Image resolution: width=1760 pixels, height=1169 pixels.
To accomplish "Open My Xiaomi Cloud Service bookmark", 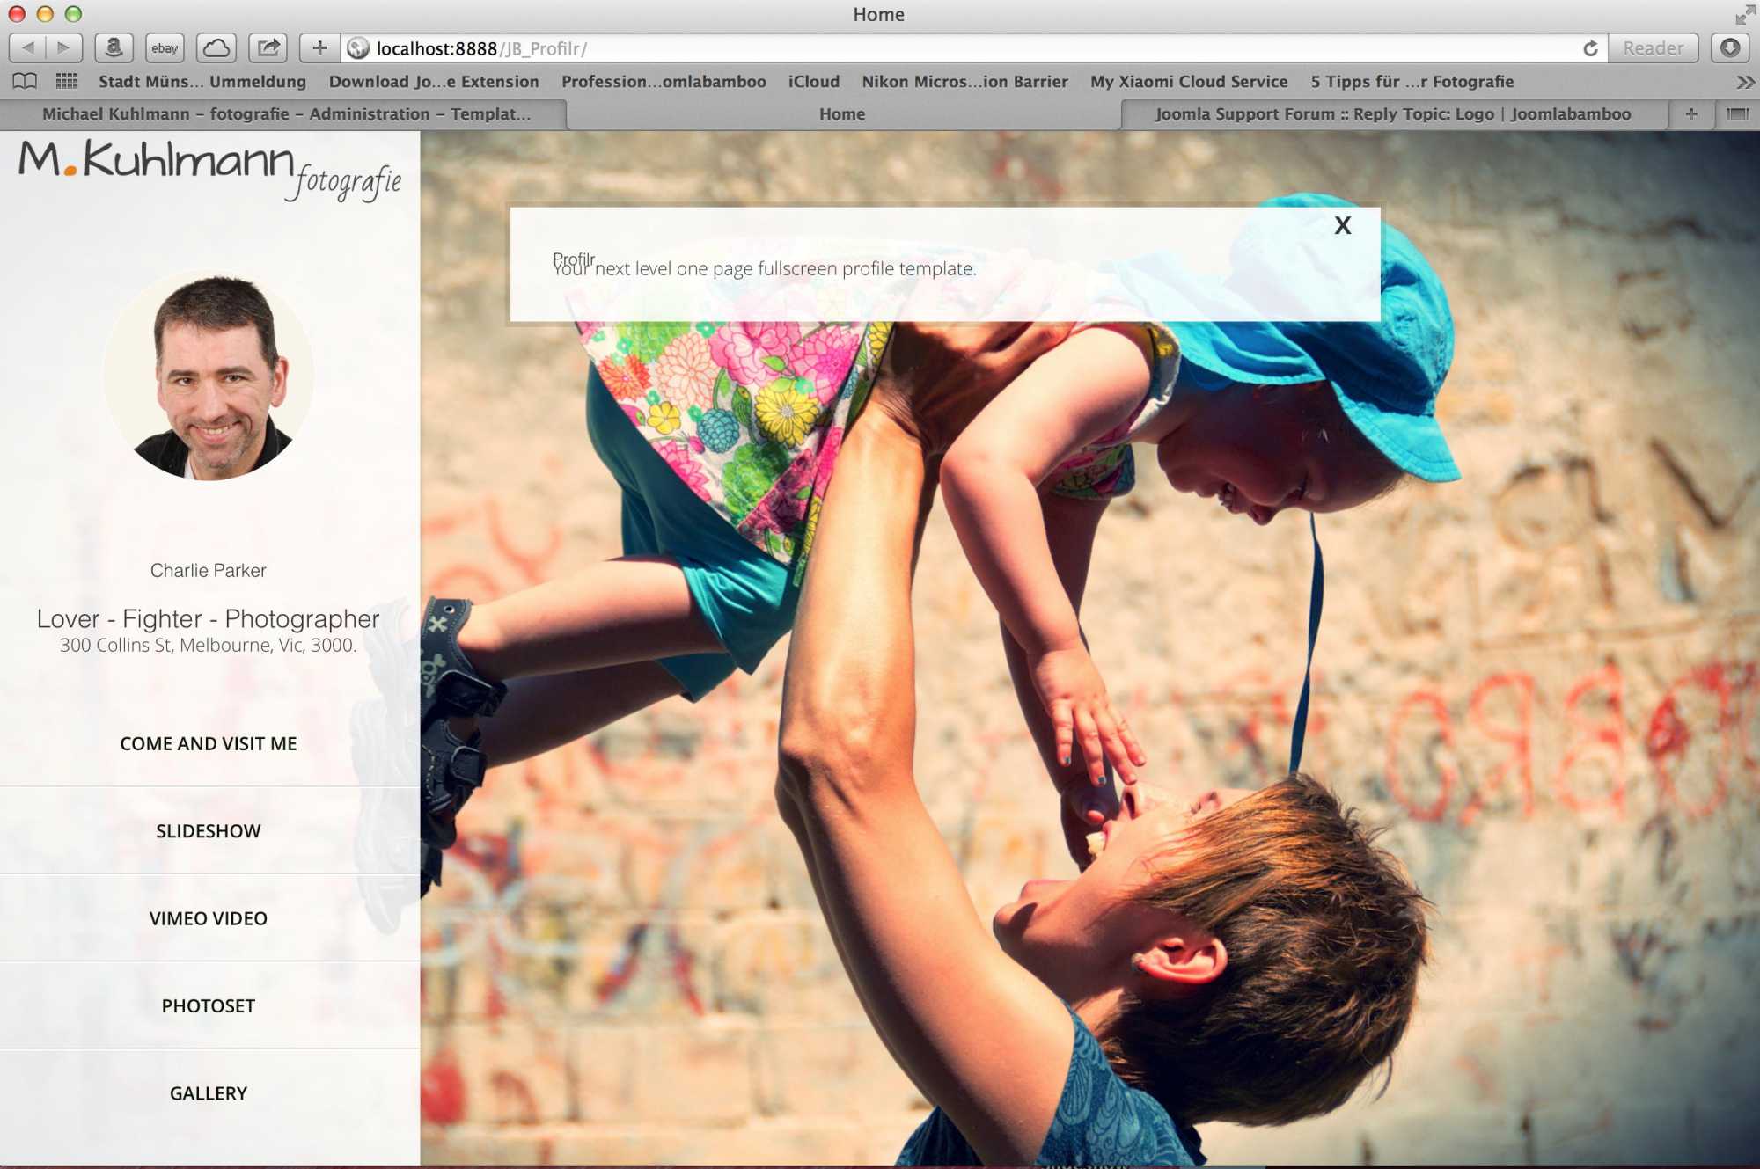I will coord(1189,81).
